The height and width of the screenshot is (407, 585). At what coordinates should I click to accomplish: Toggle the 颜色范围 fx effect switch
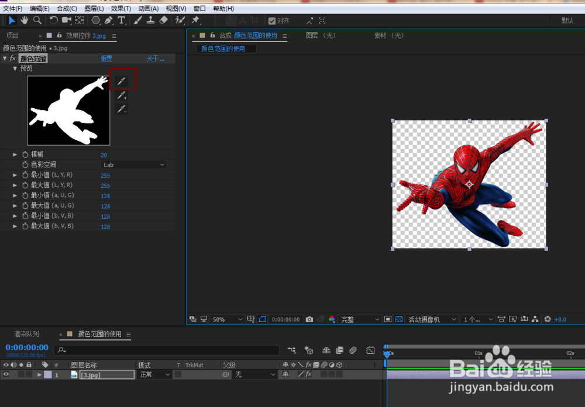click(x=13, y=58)
